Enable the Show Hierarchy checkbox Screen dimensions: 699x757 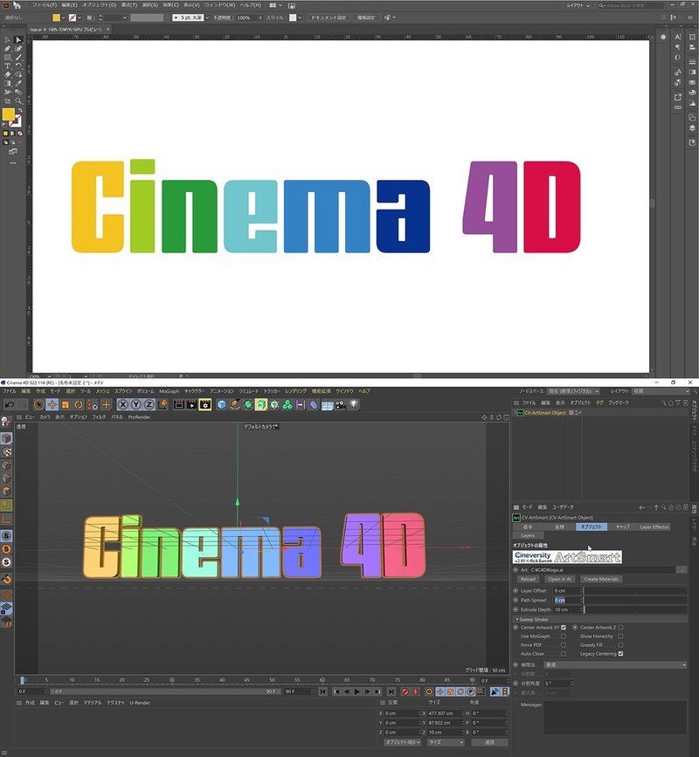pos(619,636)
